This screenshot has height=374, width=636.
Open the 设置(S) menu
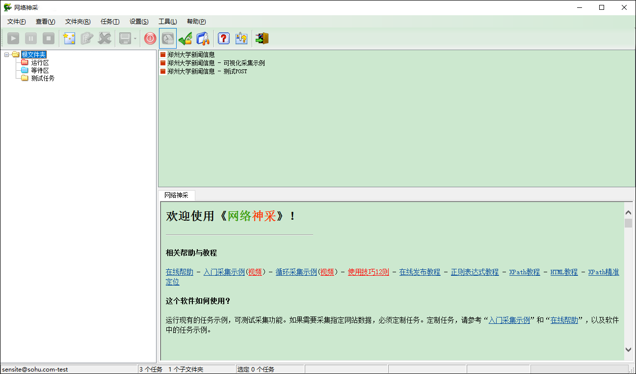click(x=138, y=21)
